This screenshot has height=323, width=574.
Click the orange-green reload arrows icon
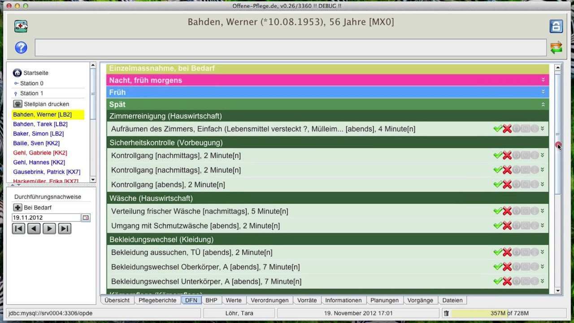(556, 48)
